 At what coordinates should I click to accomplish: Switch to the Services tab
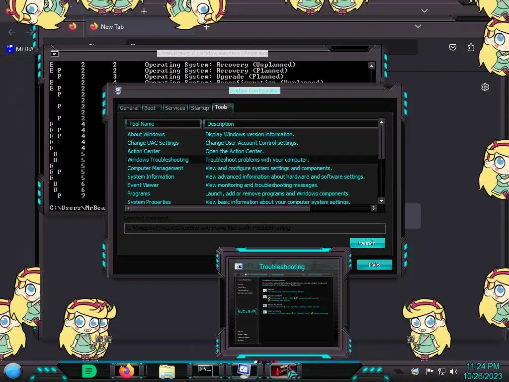pos(175,108)
